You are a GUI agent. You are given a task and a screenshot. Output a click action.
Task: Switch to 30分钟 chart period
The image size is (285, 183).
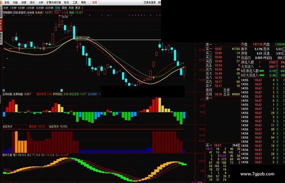coord(40,8)
